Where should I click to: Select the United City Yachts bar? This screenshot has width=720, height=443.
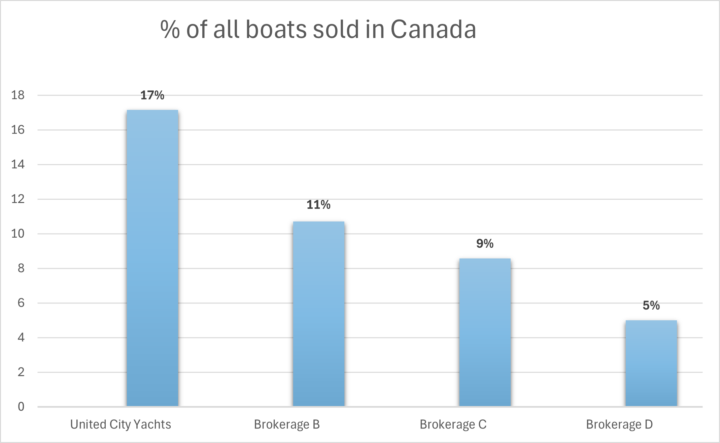pos(152,258)
